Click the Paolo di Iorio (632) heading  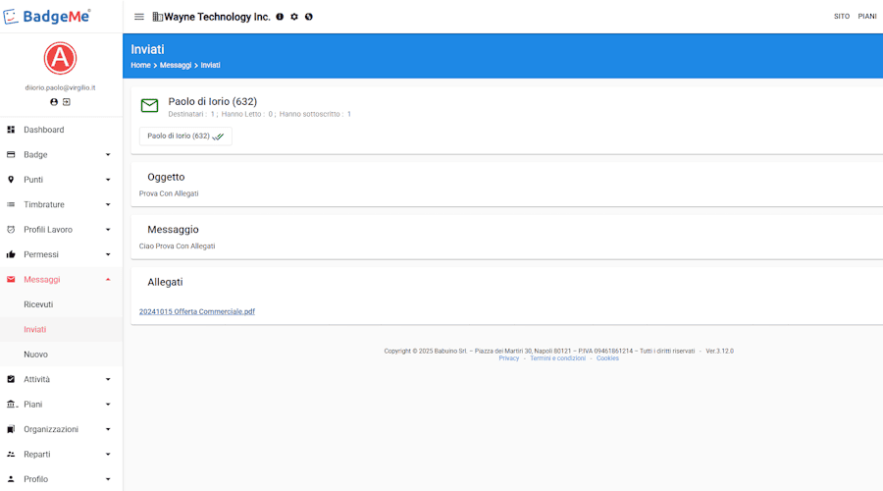click(212, 101)
